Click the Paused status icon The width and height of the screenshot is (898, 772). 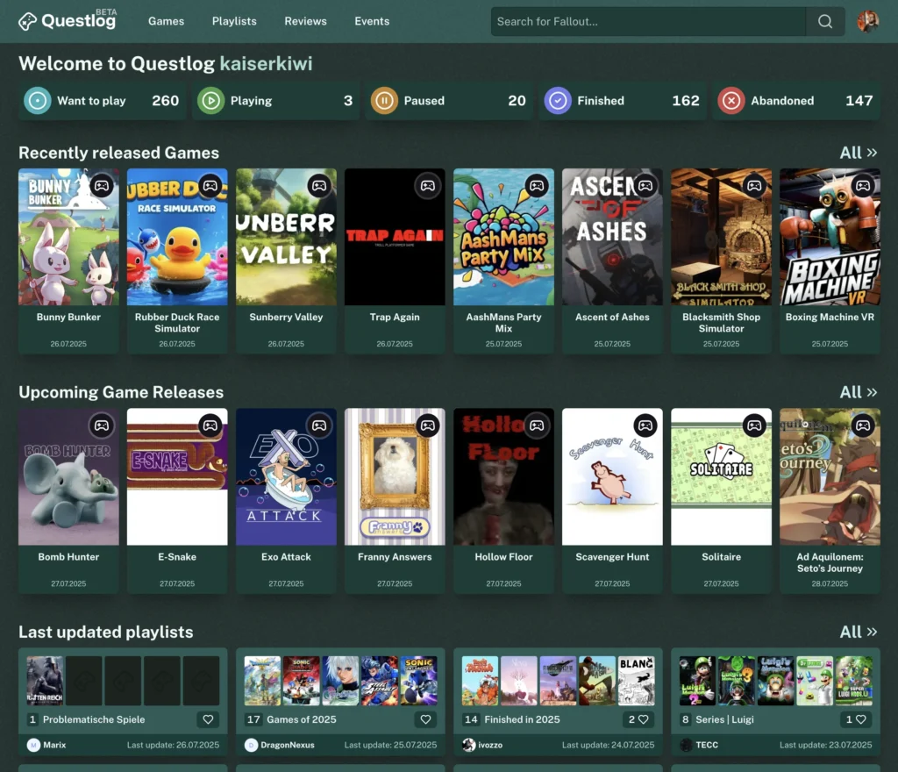(384, 101)
